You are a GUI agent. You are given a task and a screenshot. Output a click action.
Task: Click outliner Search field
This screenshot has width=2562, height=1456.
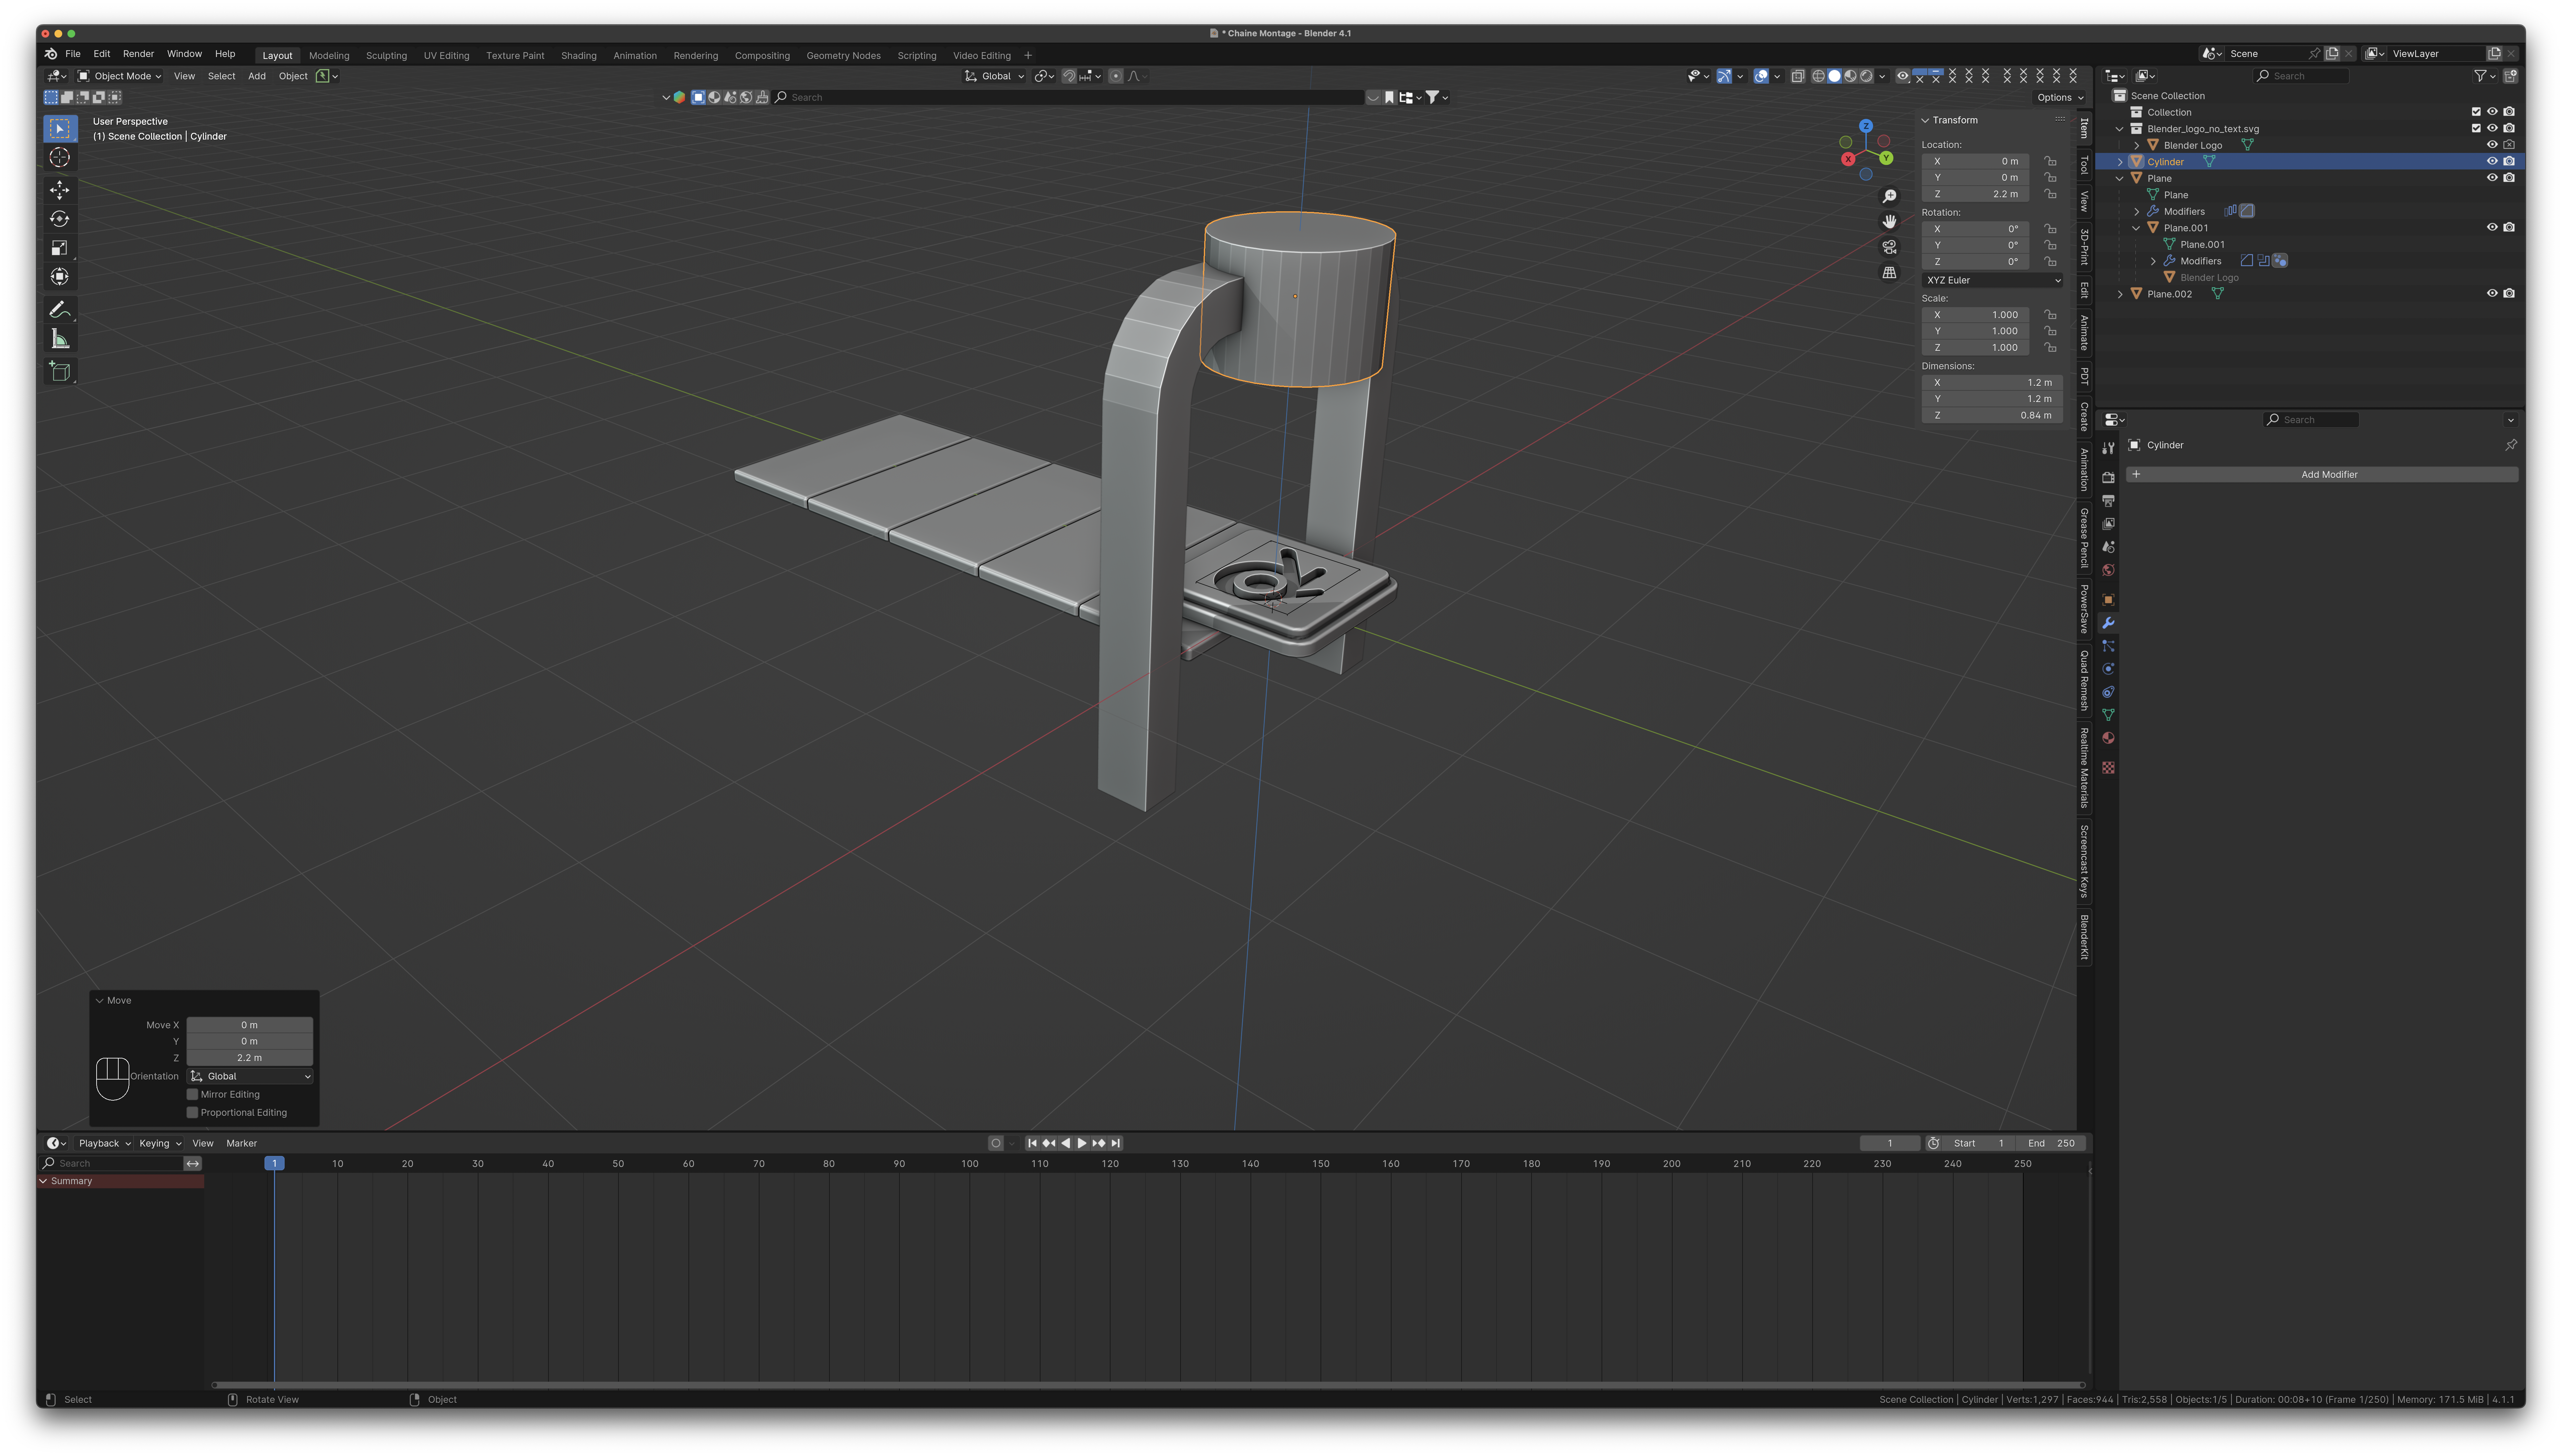(x=2301, y=76)
